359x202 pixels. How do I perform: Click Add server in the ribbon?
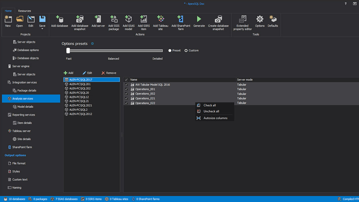[x=98, y=21]
